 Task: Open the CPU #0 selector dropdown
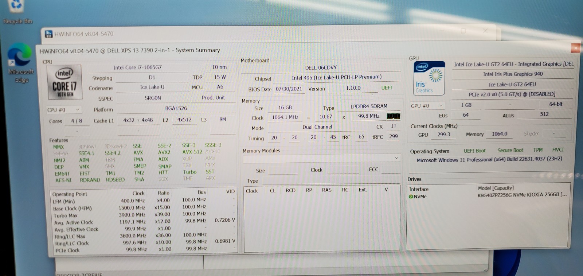tap(64, 110)
